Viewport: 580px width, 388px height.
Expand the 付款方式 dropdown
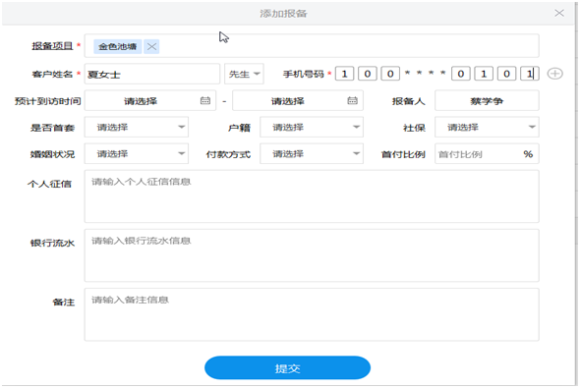click(312, 153)
